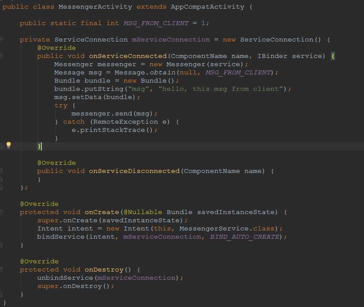Image resolution: width=364 pixels, height=307 pixels.
Task: Click savedInstanceState in onCreate's parameter list
Action: [236, 212]
